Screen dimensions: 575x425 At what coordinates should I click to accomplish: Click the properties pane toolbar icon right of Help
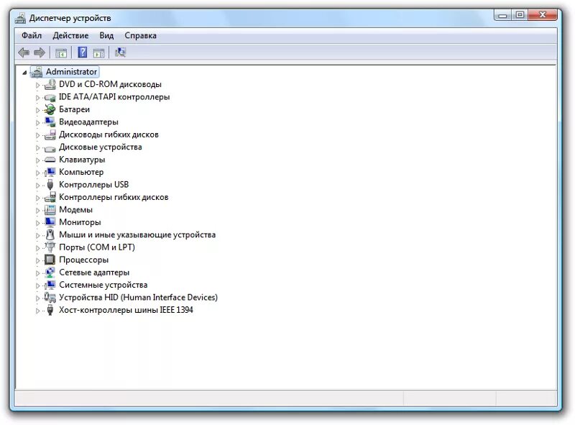98,52
